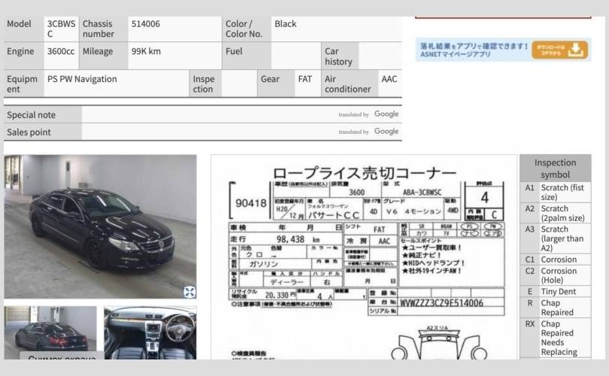Image resolution: width=609 pixels, height=376 pixels.
Task: Click the Inspection symbol table header
Action: 555,168
